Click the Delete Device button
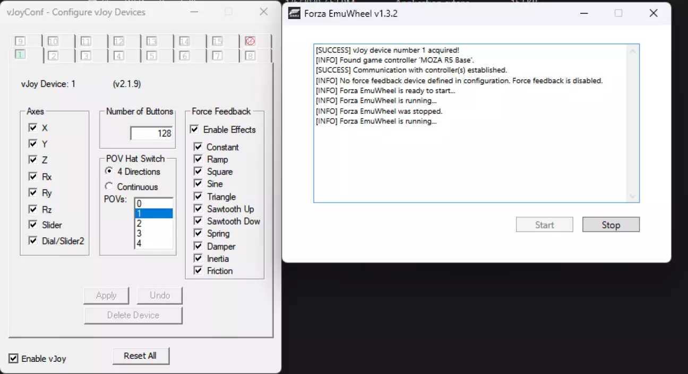This screenshot has height=374, width=688. (x=133, y=315)
